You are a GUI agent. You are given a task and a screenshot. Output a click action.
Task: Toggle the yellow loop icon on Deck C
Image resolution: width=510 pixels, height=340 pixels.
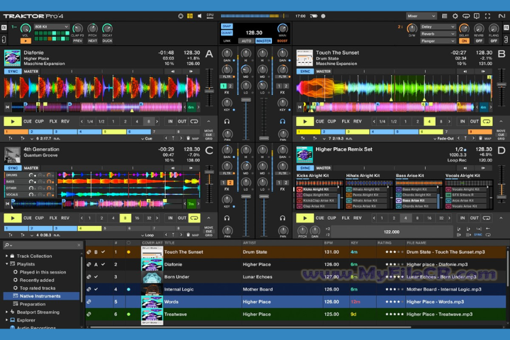(x=194, y=218)
